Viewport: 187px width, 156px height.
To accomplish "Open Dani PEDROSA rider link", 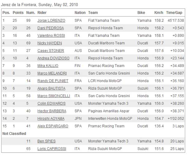I will pyautogui.click(x=50, y=28).
